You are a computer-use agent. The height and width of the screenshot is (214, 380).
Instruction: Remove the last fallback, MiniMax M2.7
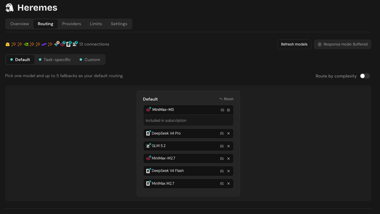tap(228, 183)
